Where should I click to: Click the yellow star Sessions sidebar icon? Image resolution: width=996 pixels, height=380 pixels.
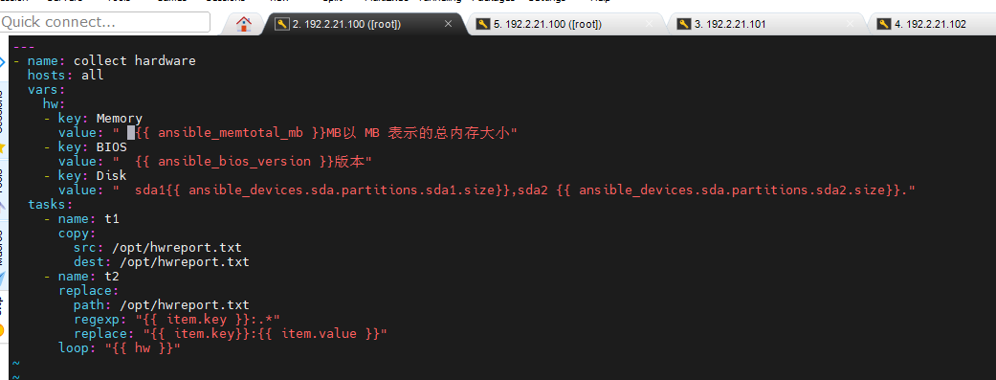click(x=2, y=147)
